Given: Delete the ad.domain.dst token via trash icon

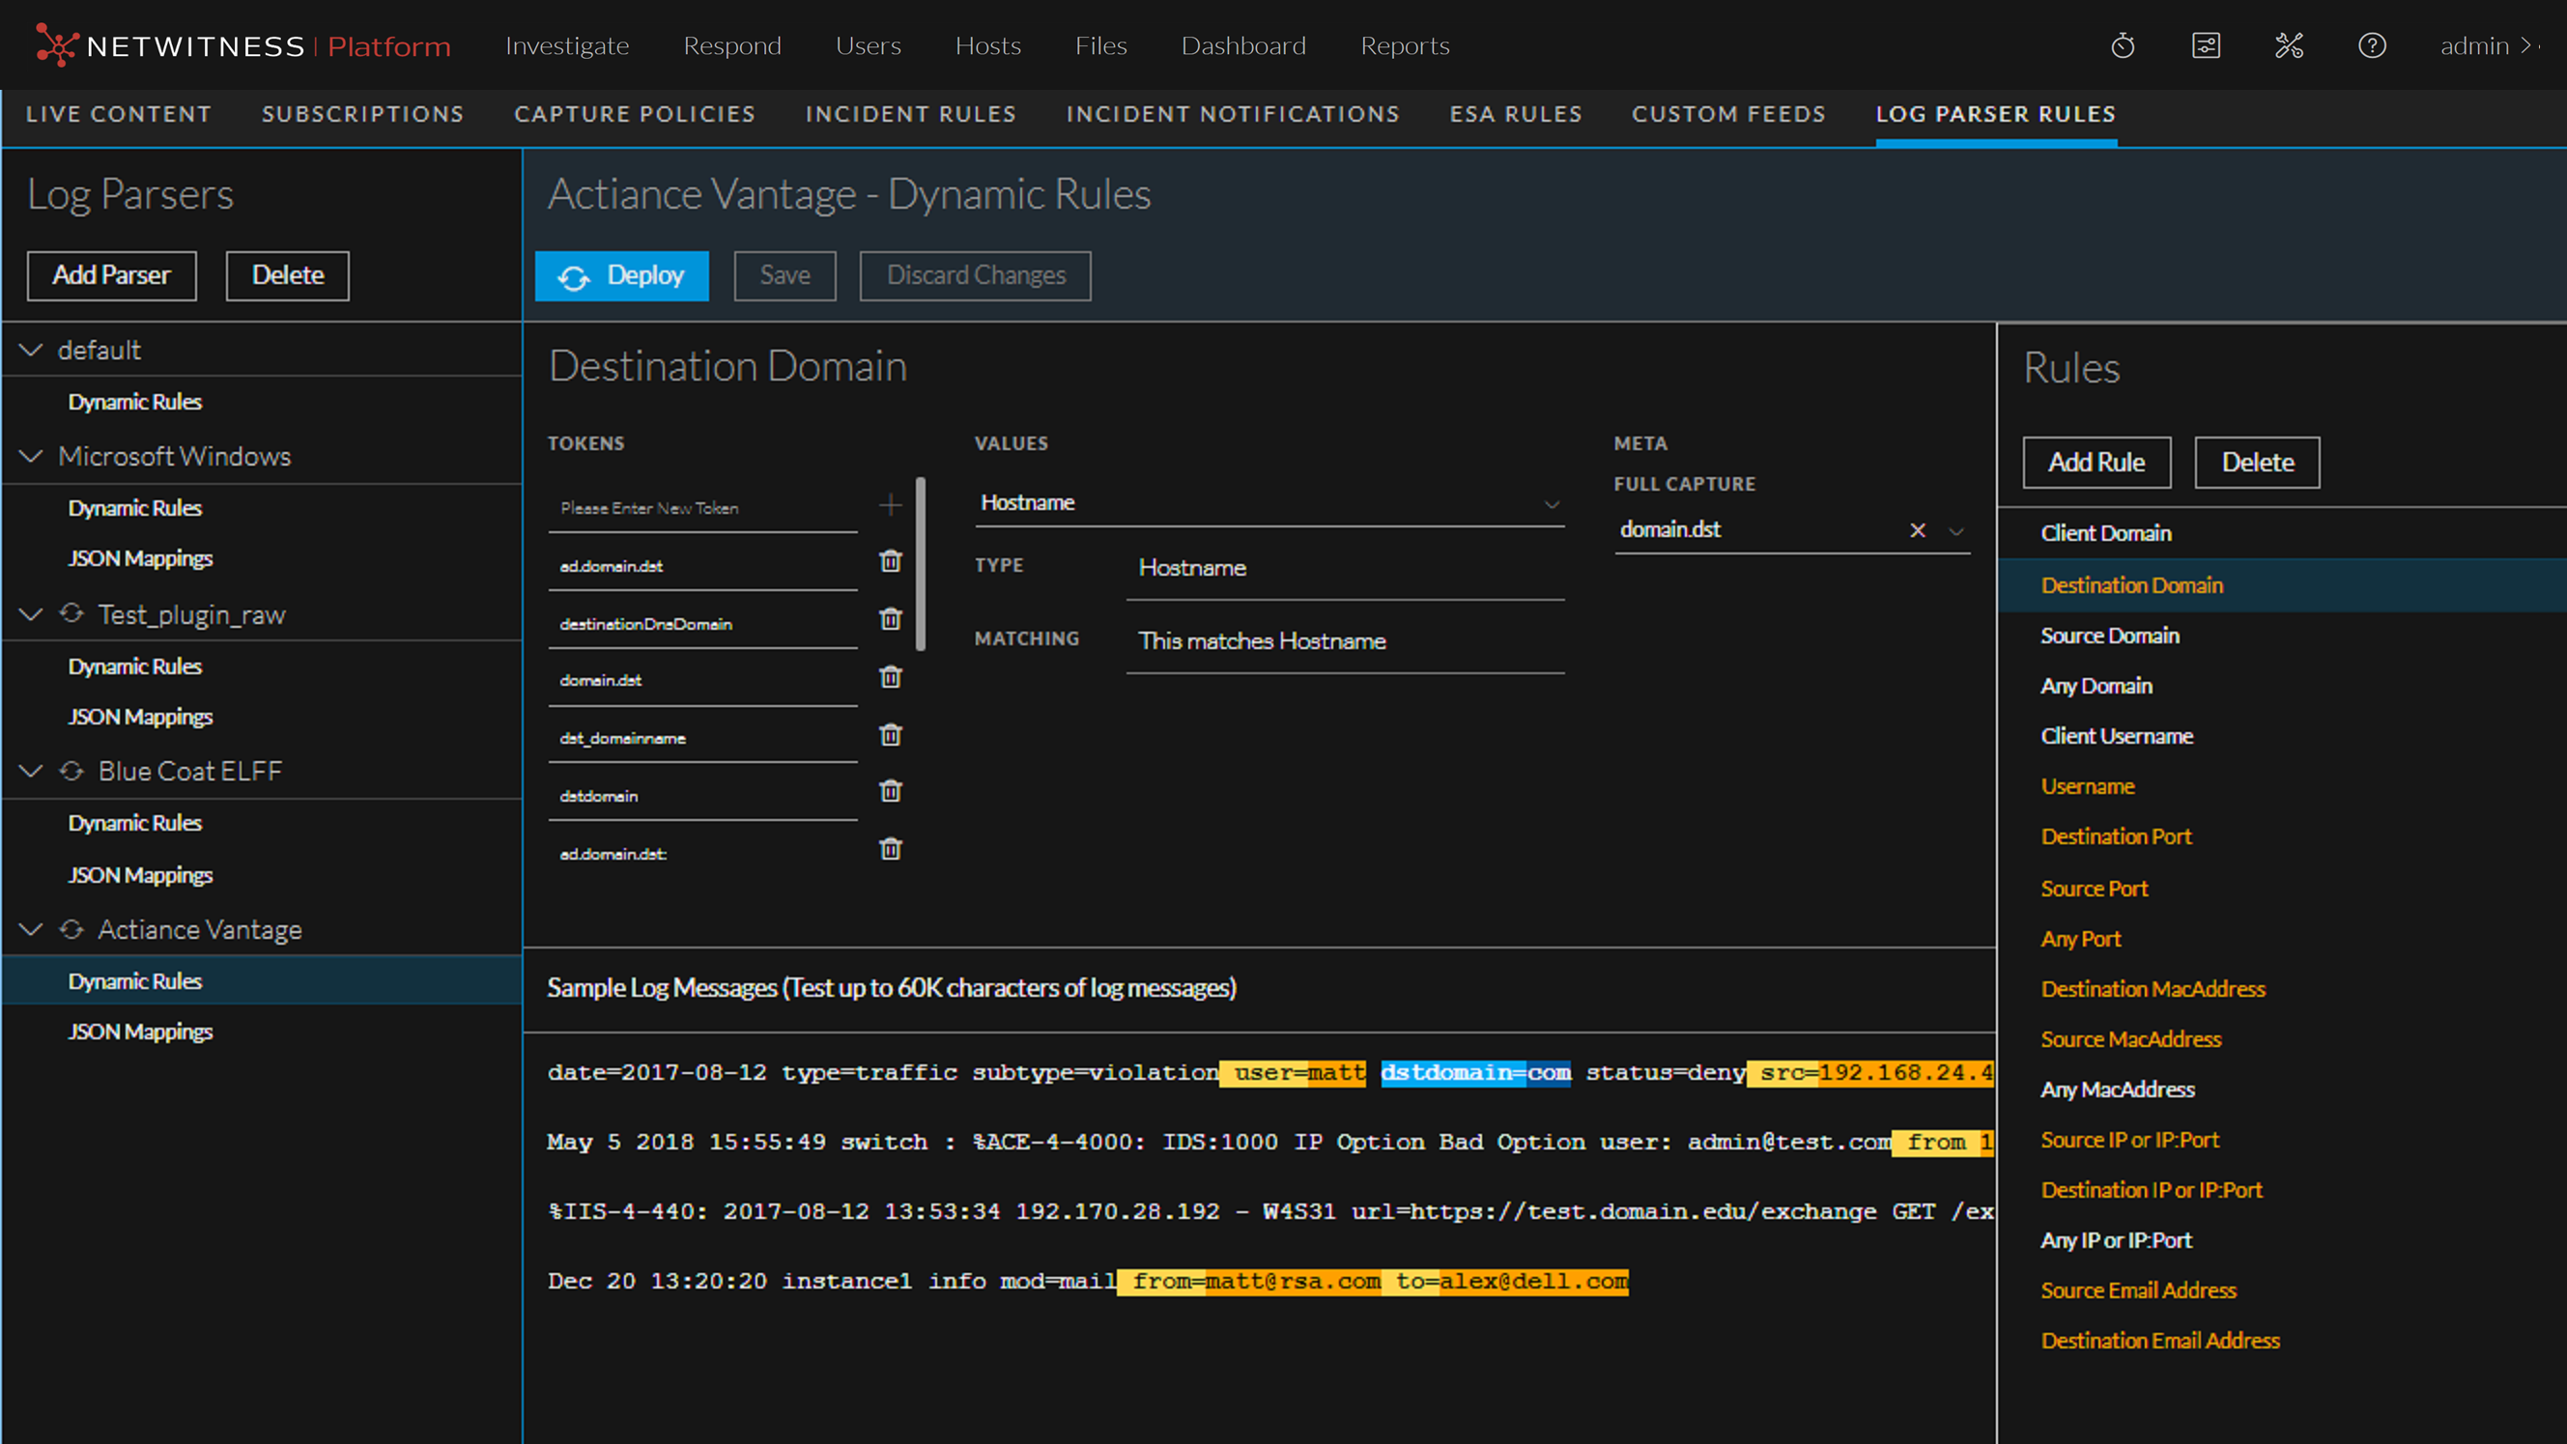Looking at the screenshot, I should click(x=890, y=561).
